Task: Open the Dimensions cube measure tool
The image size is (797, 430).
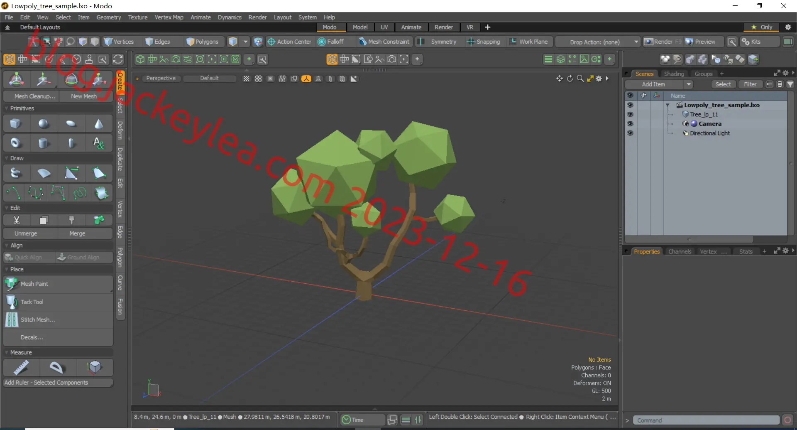Action: (94, 367)
